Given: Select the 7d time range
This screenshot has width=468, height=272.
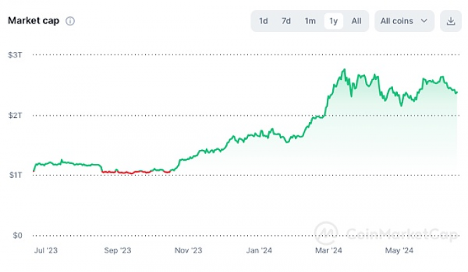Looking at the screenshot, I should point(286,21).
